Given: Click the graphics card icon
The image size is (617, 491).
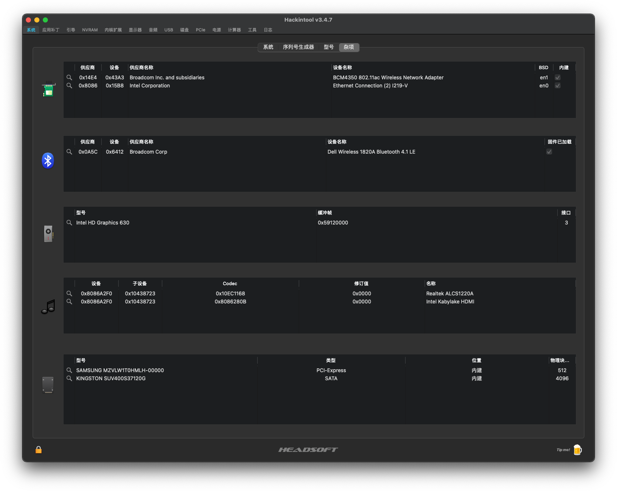Looking at the screenshot, I should [x=48, y=234].
